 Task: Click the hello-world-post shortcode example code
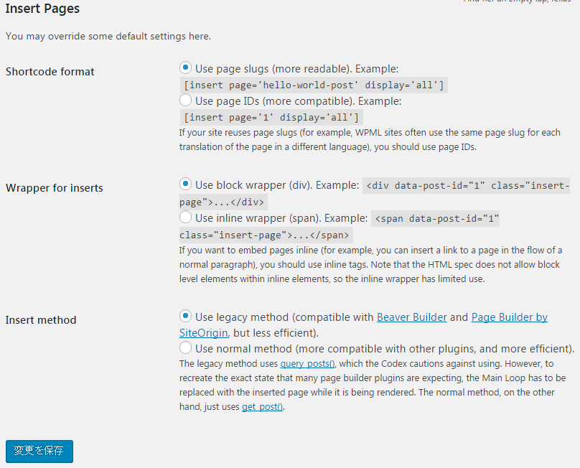[314, 85]
